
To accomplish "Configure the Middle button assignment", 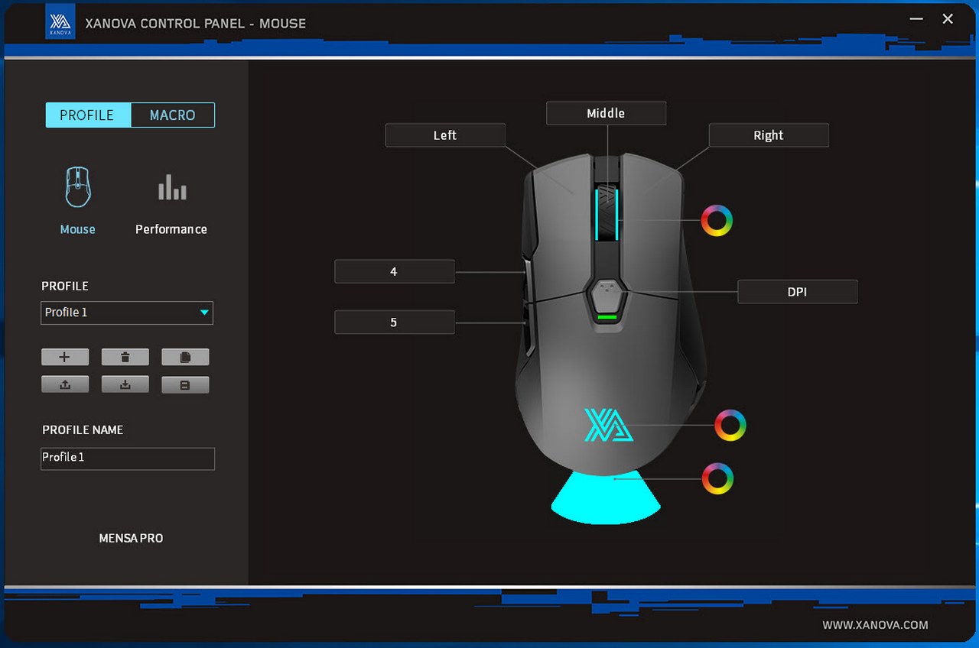I will coord(606,113).
